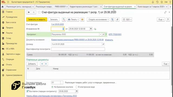Open Контрагент card with the open icon
The height and width of the screenshot is (97, 173).
(x=103, y=34)
